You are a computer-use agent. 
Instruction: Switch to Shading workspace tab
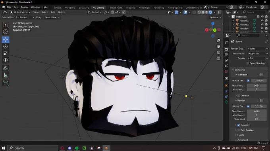[130, 8]
